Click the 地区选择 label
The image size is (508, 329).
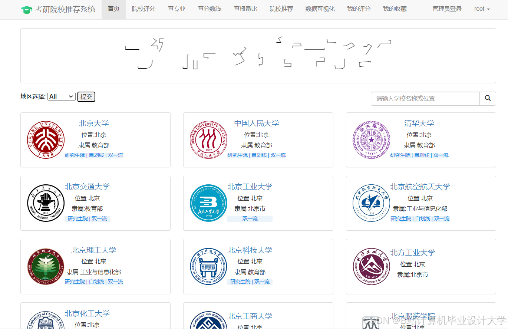coord(33,96)
